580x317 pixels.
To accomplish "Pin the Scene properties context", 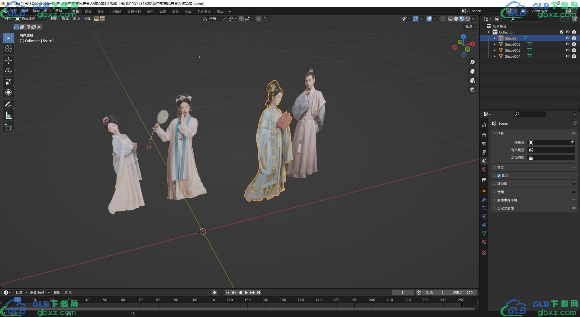I will click(x=575, y=123).
